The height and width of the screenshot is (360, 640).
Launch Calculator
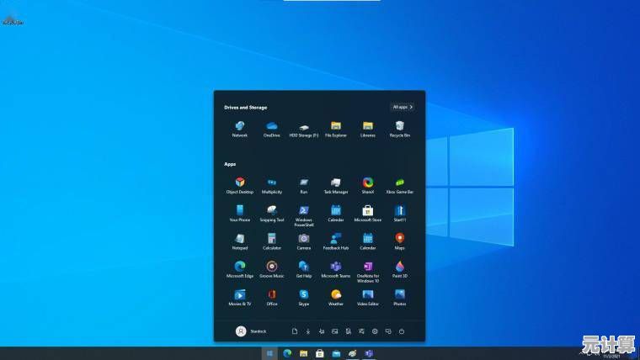272,241
